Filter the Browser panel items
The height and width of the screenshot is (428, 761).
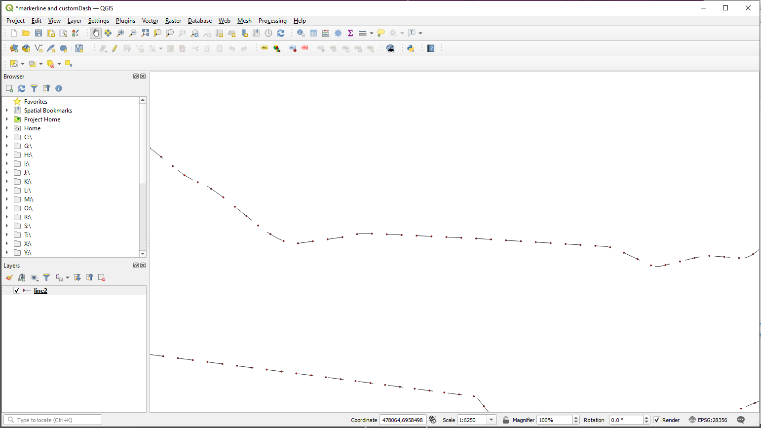(34, 88)
